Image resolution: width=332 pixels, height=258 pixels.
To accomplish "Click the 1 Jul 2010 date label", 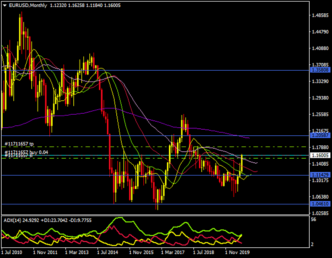I will click(x=12, y=252).
